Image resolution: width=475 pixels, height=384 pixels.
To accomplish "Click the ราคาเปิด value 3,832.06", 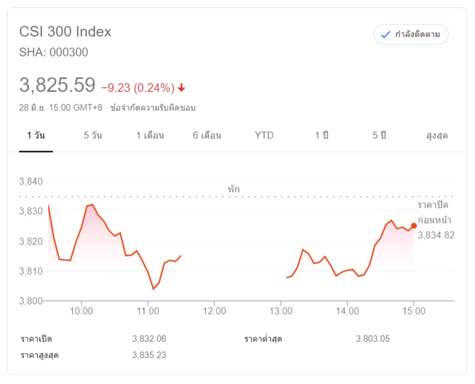I will (x=149, y=338).
